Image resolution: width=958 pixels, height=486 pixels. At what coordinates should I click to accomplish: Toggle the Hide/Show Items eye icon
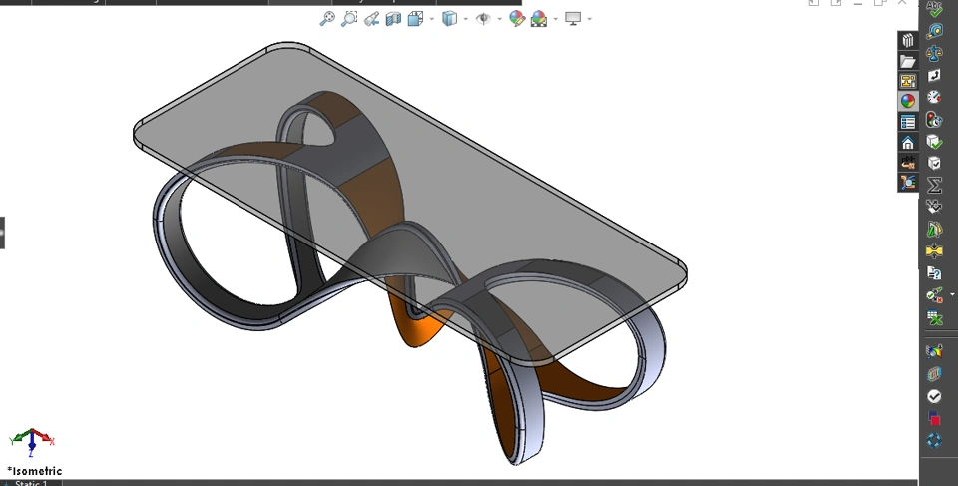click(483, 19)
